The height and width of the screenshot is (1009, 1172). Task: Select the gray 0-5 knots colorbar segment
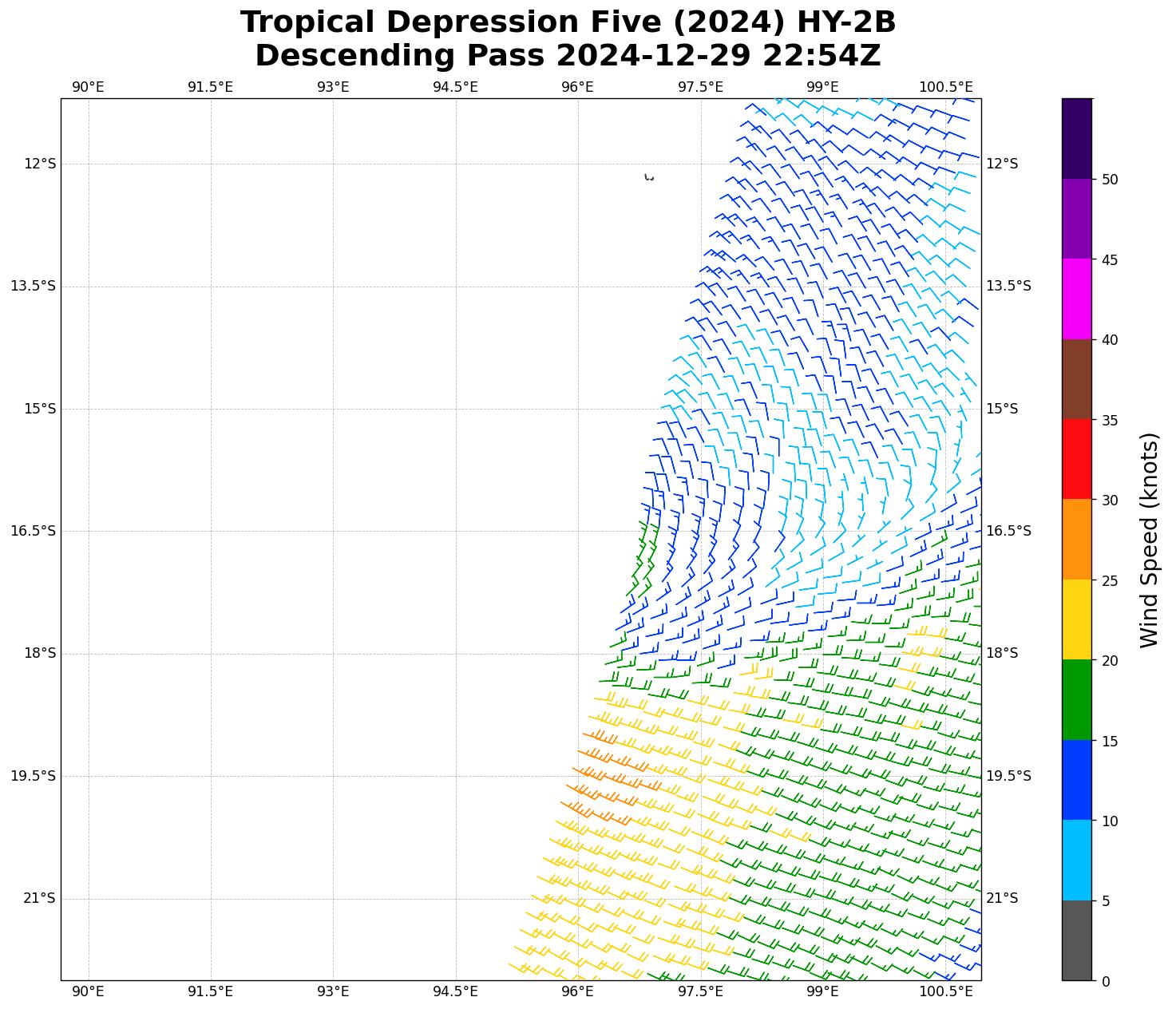[1076, 940]
